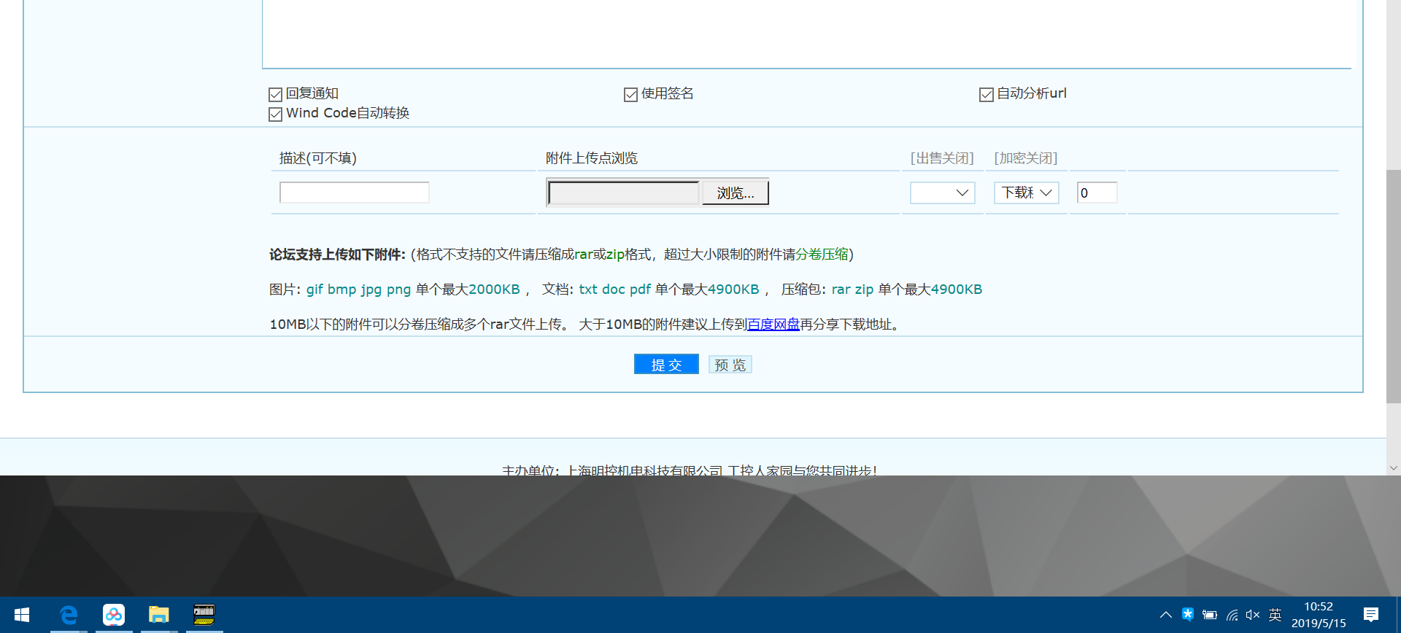Viewport: 1401px width, 633px height.
Task: Open the Wi-Fi network tray icon
Action: click(1232, 615)
